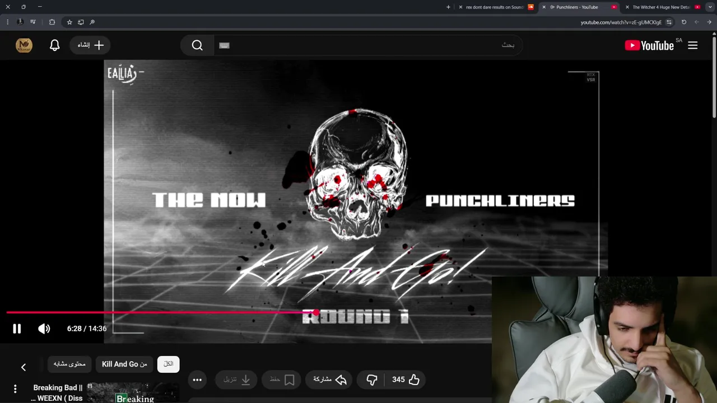Image resolution: width=717 pixels, height=403 pixels.
Task: Click the إنشاء create button
Action: [91, 45]
